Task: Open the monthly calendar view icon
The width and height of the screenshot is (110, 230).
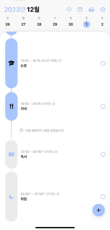Action: pos(80,9)
